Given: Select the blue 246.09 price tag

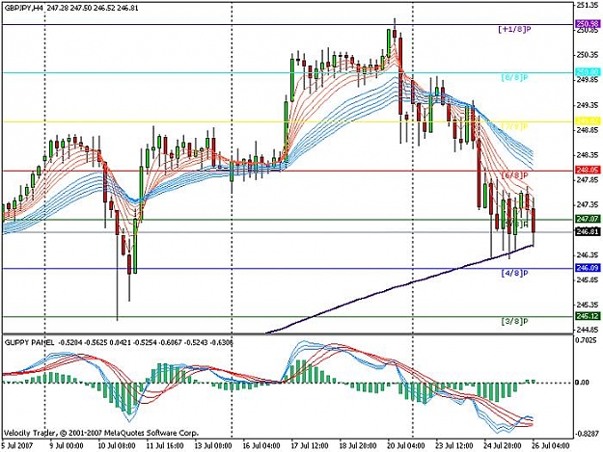Looking at the screenshot, I should (588, 268).
